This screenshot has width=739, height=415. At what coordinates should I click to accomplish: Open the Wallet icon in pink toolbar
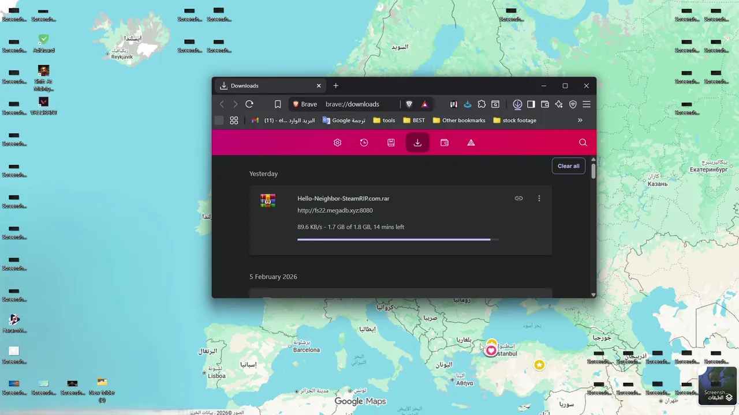445,142
